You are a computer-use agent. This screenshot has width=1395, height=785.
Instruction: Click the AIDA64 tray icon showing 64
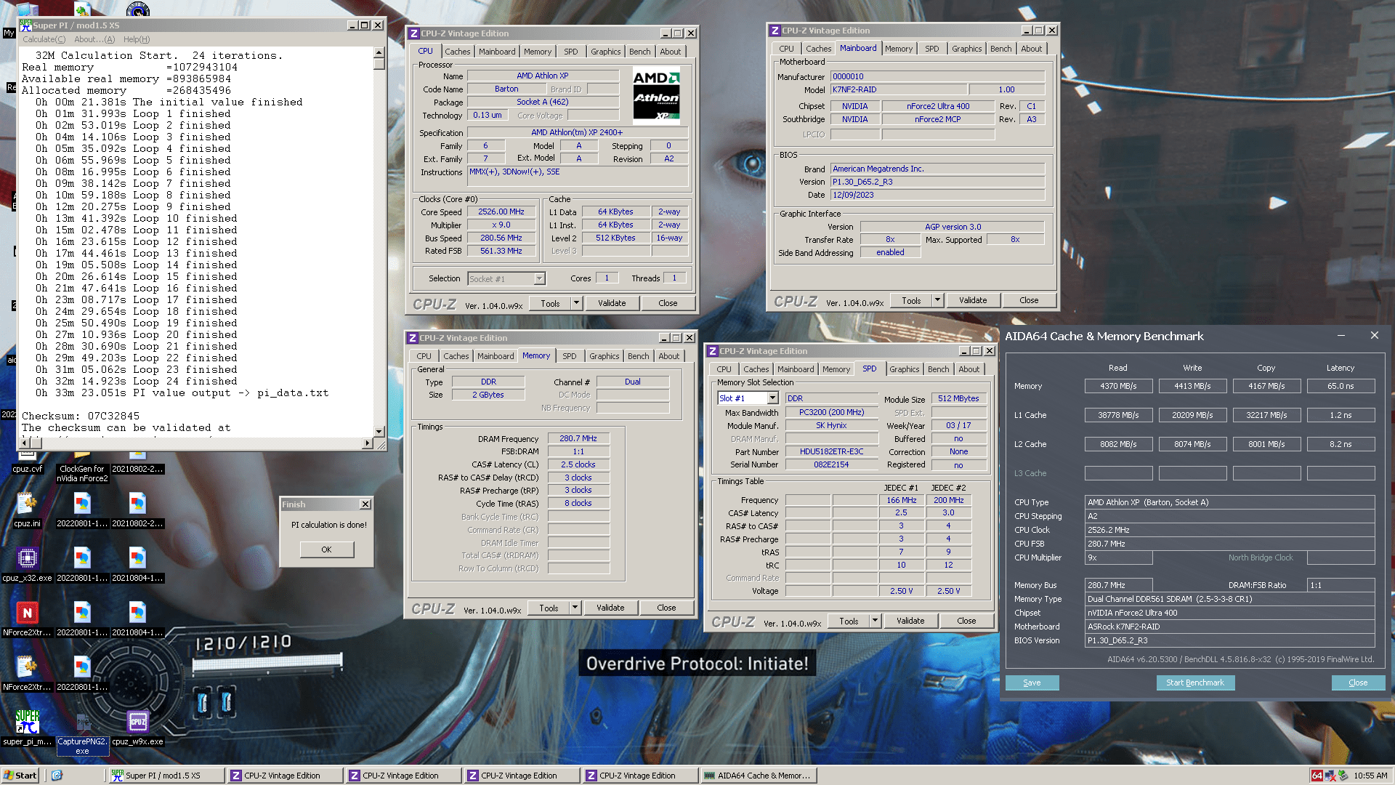pyautogui.click(x=1317, y=776)
